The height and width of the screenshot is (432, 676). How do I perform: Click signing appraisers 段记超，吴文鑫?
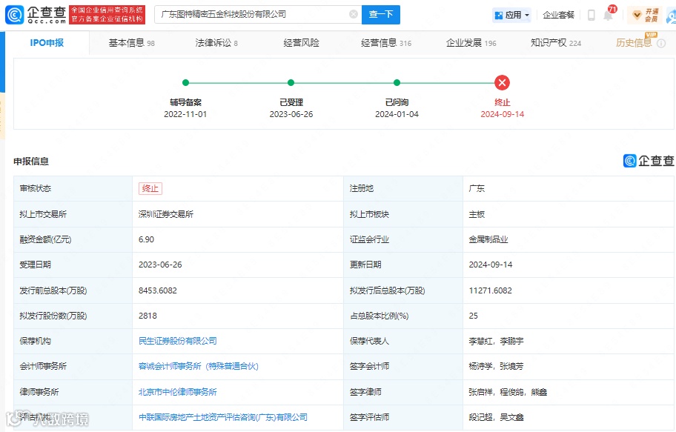coord(496,417)
